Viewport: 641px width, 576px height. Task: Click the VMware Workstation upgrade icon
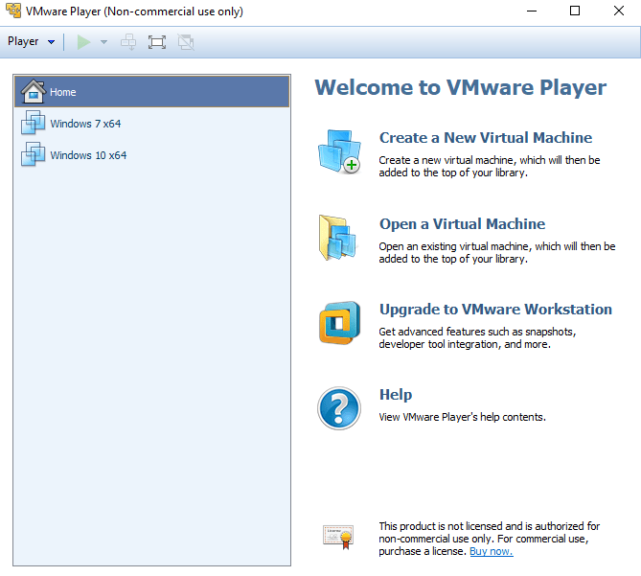coord(340,323)
